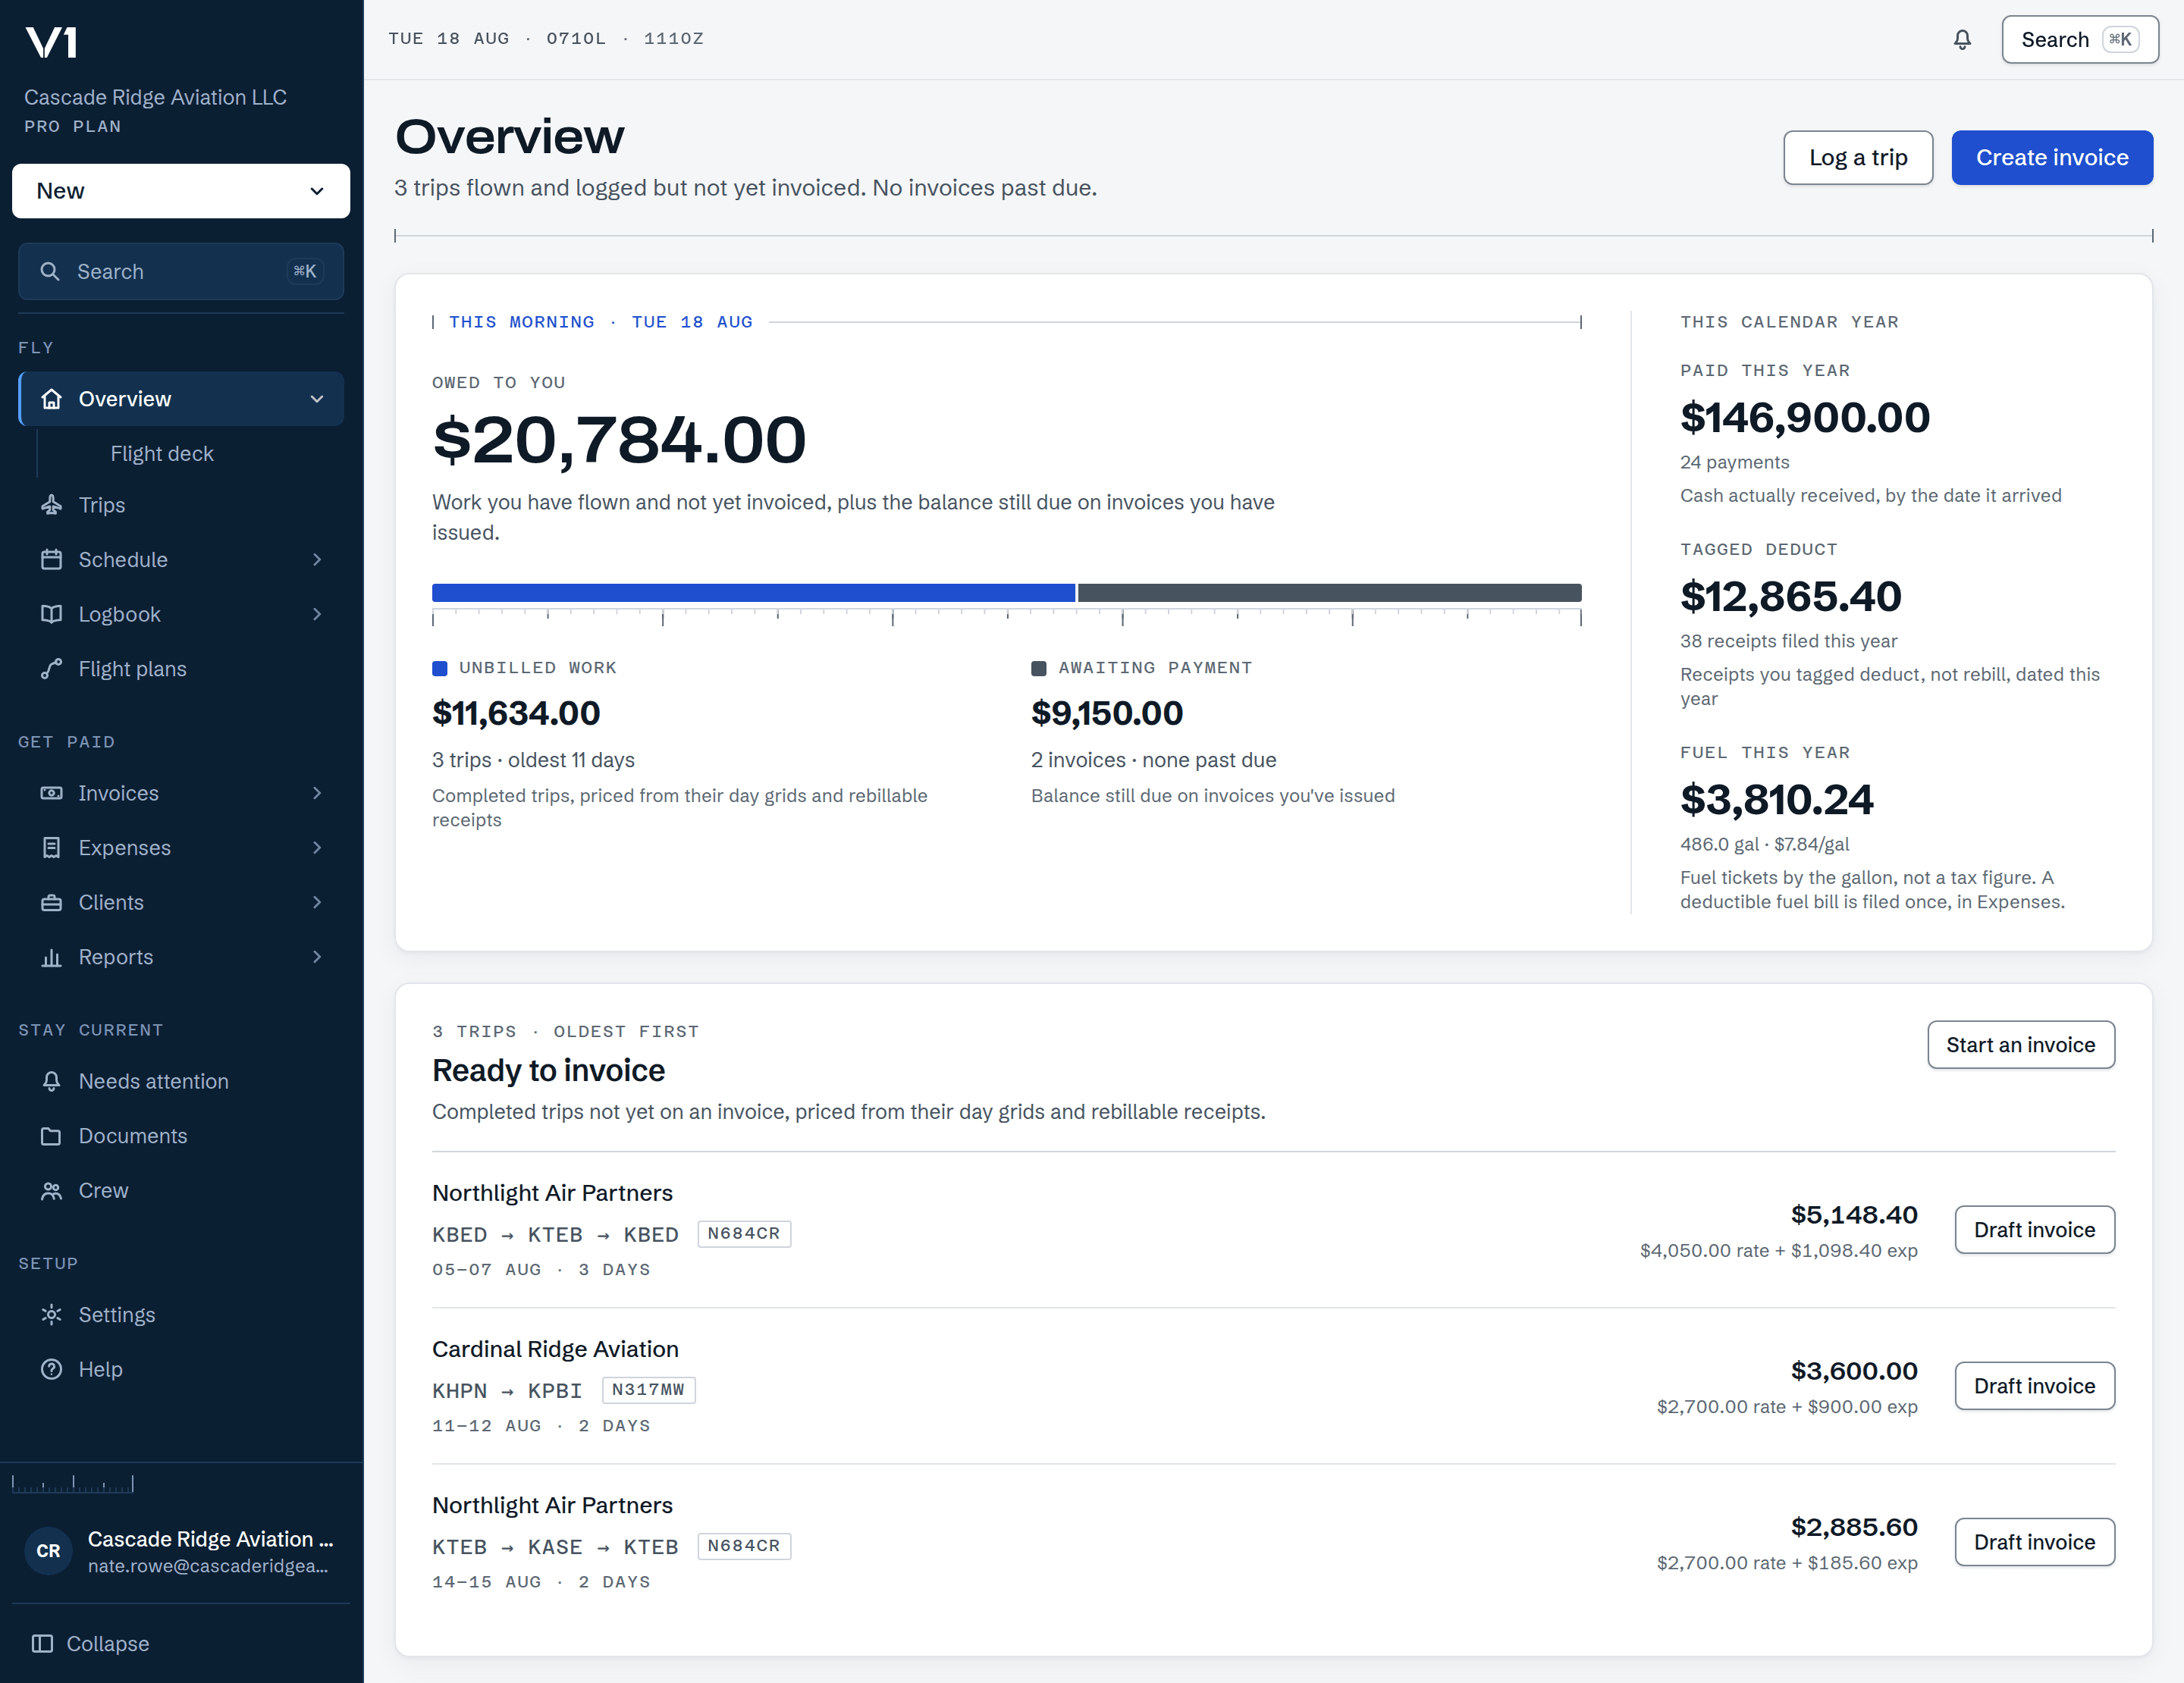Click the Schedule calendar icon
The image size is (2184, 1683).
(x=51, y=559)
